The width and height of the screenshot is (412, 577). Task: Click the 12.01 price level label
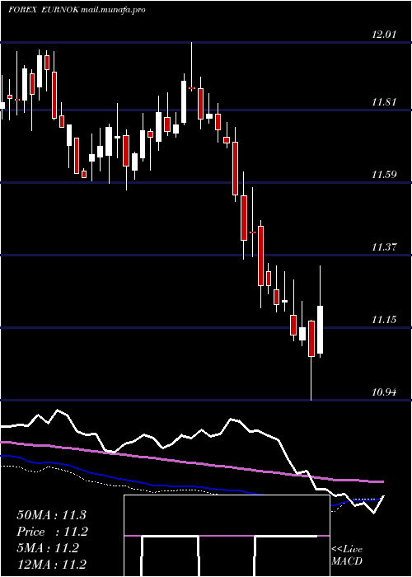click(385, 35)
